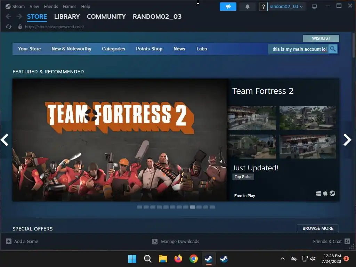356x267 pixels.
Task: Go back with the left arrow
Action: point(8,17)
